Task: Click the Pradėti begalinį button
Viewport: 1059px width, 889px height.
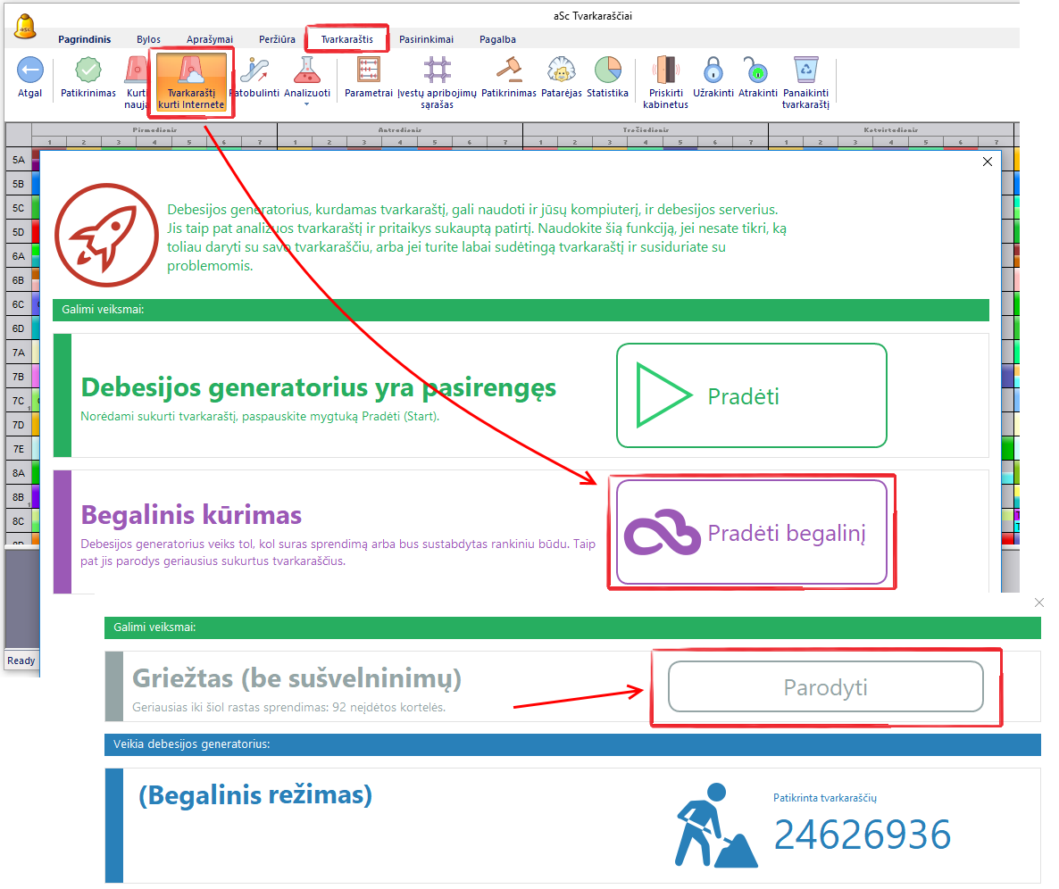Action: click(x=751, y=533)
